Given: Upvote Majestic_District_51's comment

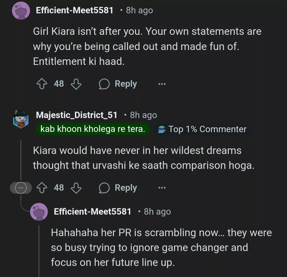Looking at the screenshot, I should click(x=41, y=188).
